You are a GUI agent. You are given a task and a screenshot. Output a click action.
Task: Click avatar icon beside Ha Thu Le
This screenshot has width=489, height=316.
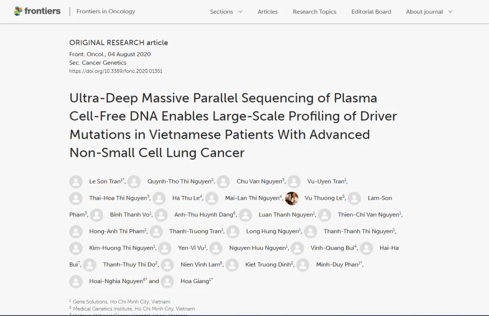159,198
